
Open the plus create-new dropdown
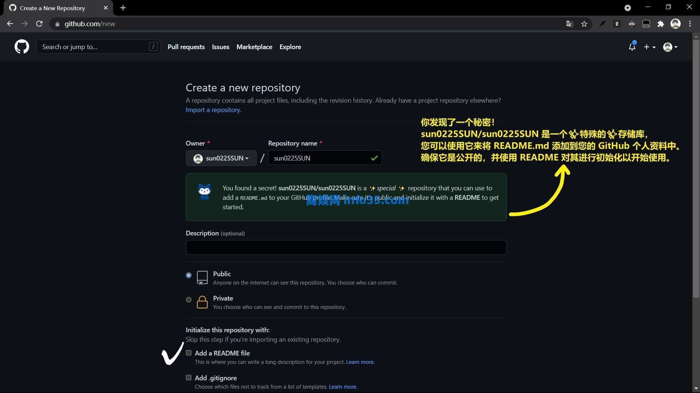(x=649, y=47)
